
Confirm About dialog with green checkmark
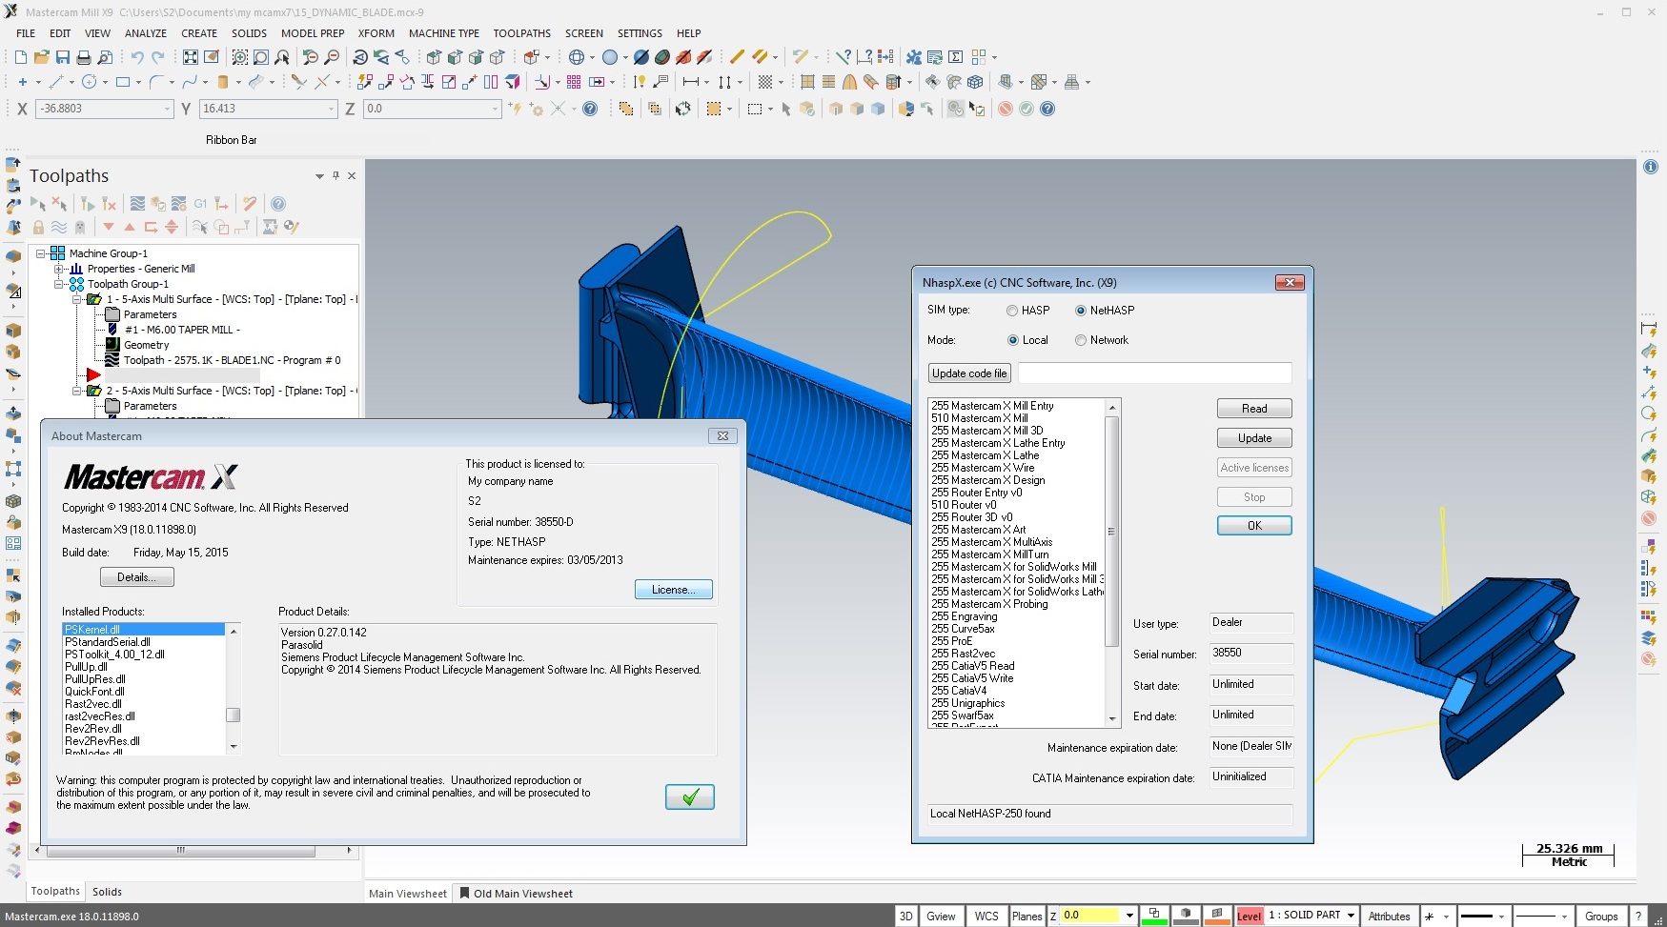coord(690,796)
